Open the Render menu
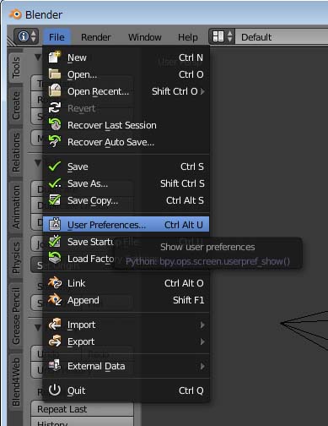The height and width of the screenshot is (426, 328). pos(95,37)
